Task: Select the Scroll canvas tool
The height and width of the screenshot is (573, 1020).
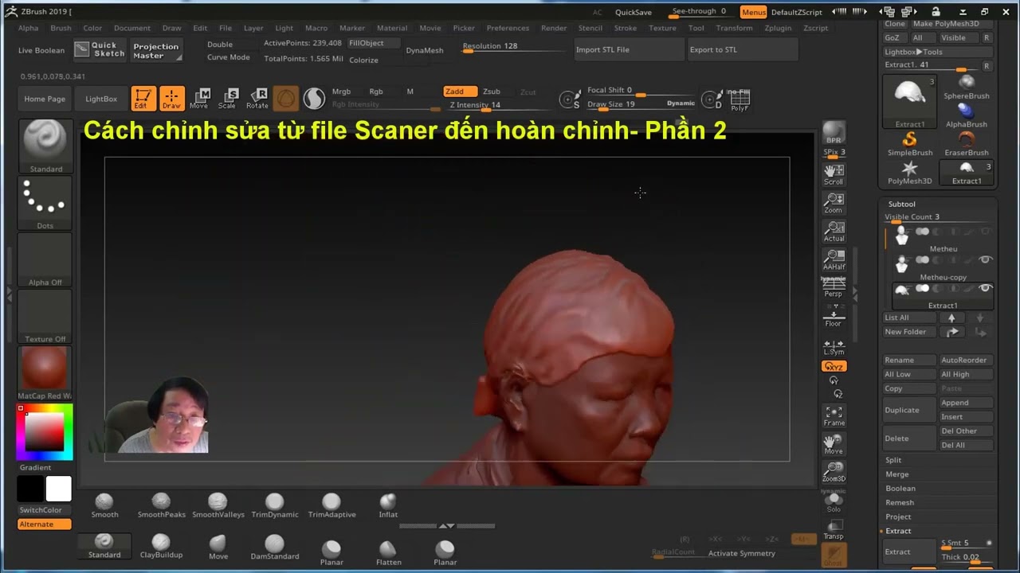Action: pyautogui.click(x=834, y=175)
